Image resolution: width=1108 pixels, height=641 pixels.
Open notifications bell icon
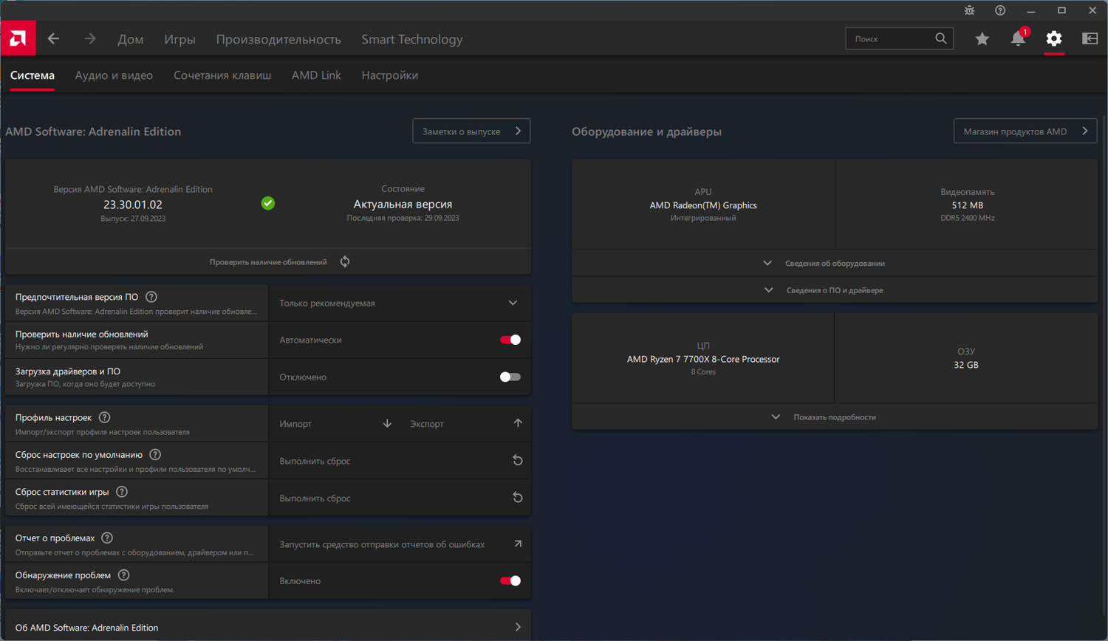tap(1018, 38)
